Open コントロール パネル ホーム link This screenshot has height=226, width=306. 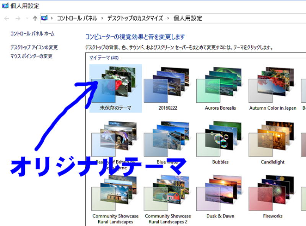(x=32, y=34)
